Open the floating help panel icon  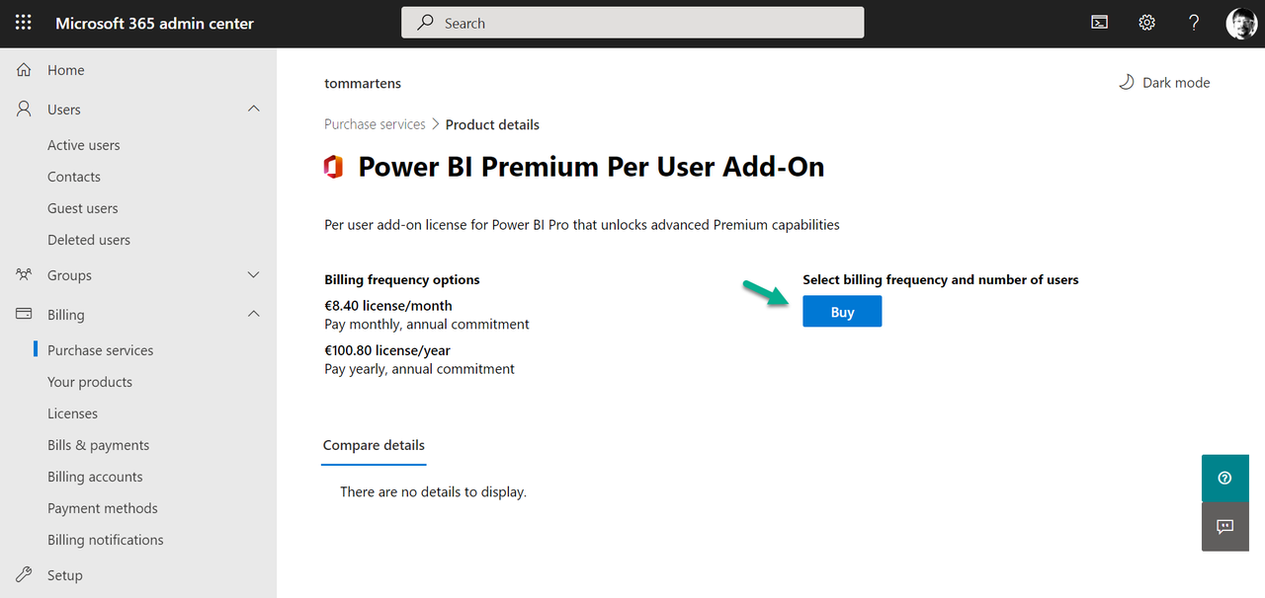(1224, 478)
